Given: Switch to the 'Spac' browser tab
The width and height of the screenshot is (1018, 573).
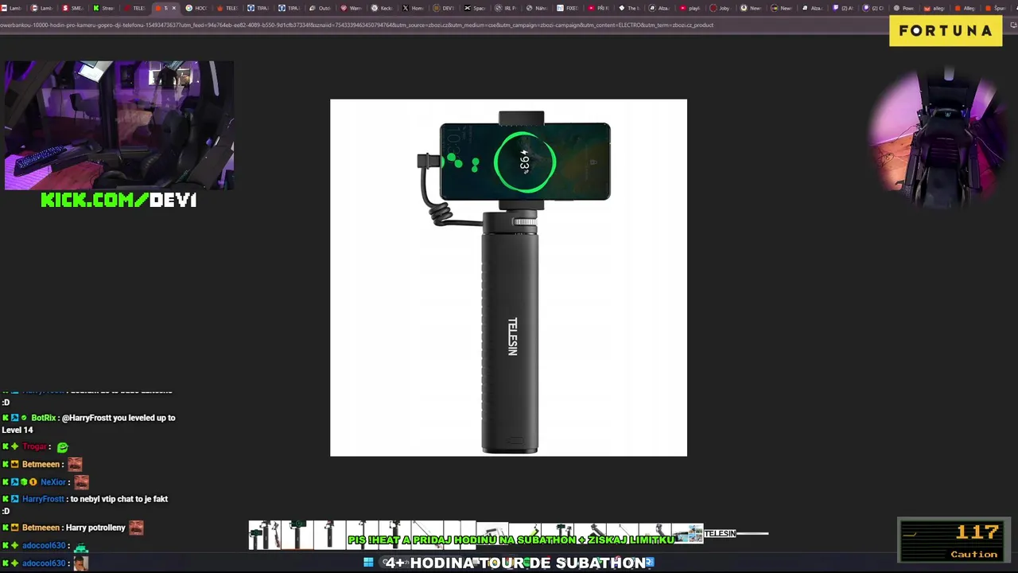Looking at the screenshot, I should pyautogui.click(x=475, y=8).
